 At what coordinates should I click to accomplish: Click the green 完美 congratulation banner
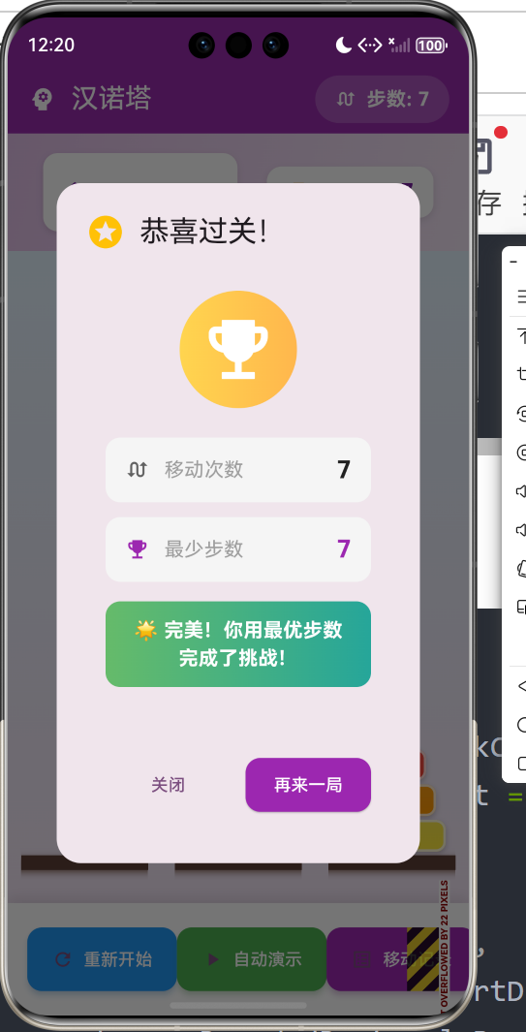(238, 643)
